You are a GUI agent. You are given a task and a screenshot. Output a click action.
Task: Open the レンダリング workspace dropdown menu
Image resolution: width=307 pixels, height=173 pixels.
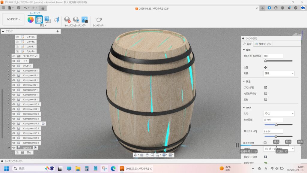(x=13, y=19)
